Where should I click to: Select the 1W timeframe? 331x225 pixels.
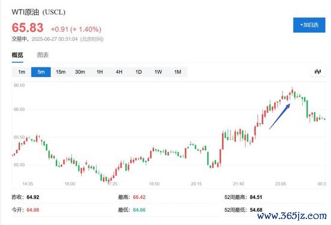coord(158,72)
